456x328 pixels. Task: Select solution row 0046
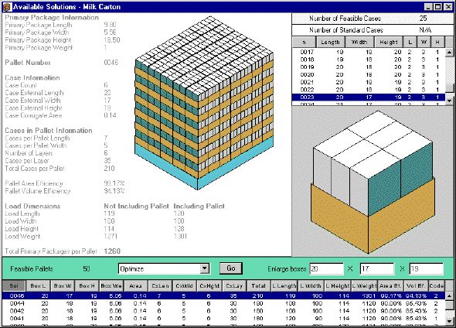pyautogui.click(x=223, y=296)
